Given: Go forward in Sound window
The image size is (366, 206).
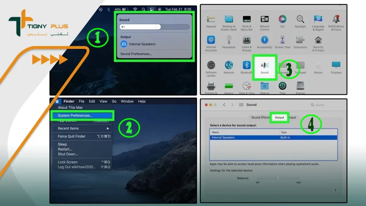Looking at the screenshot, I should click(x=232, y=105).
